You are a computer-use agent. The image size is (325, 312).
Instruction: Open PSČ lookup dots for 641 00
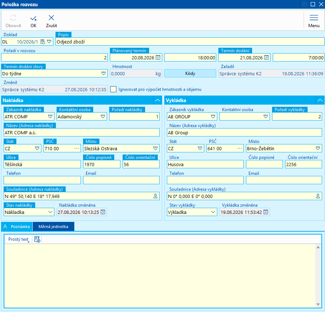click(x=240, y=148)
